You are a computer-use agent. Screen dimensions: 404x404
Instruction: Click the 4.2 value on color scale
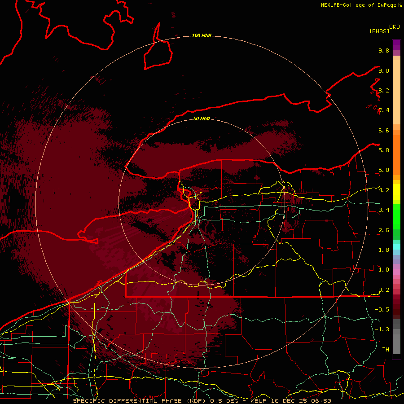(384, 190)
